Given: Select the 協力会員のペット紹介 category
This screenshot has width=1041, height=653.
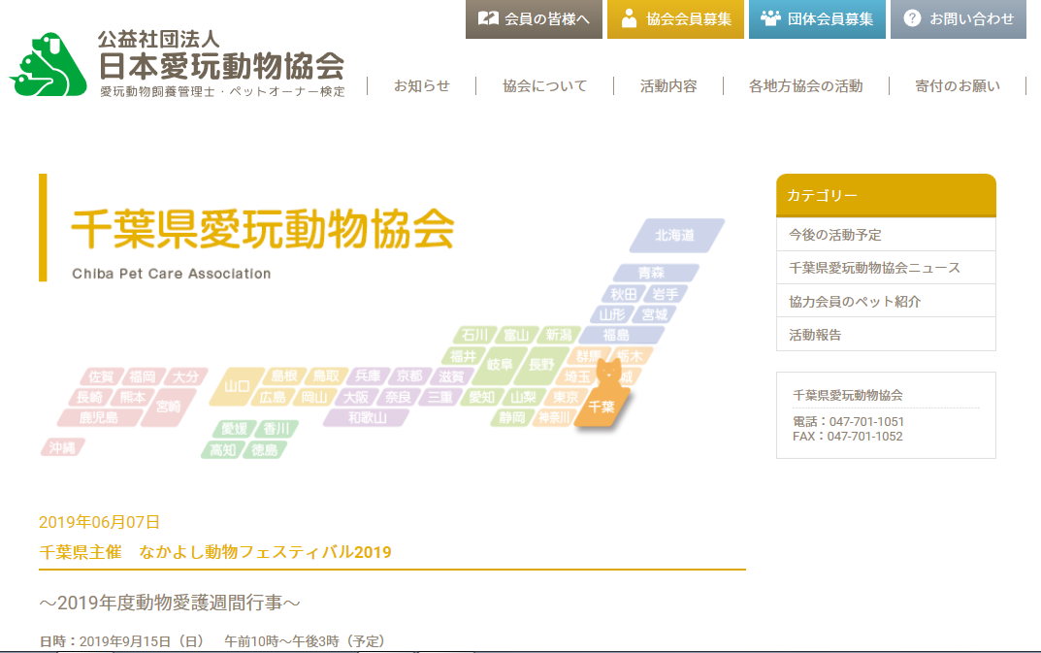Looking at the screenshot, I should [886, 301].
